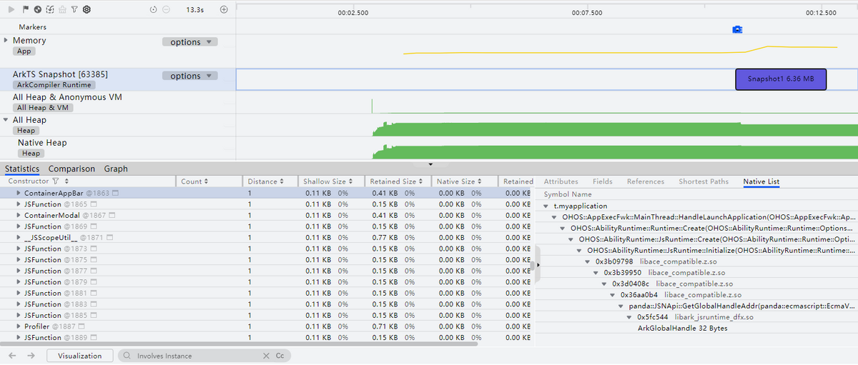Clear the Involves Instance search with X

pyautogui.click(x=266, y=356)
